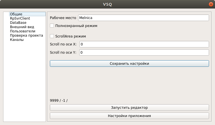The image size is (215, 125).
Task: Open Настройки приложения button
Action: pos(129,116)
